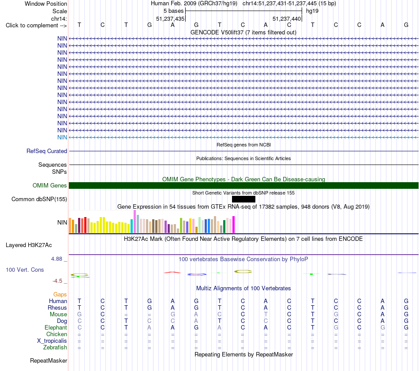
Task: Open the GTEx Gene Expression track title
Action: (243, 206)
